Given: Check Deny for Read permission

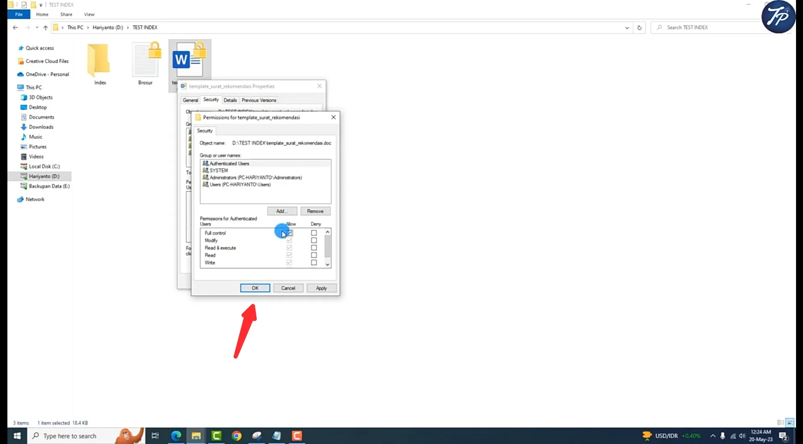Looking at the screenshot, I should [314, 255].
